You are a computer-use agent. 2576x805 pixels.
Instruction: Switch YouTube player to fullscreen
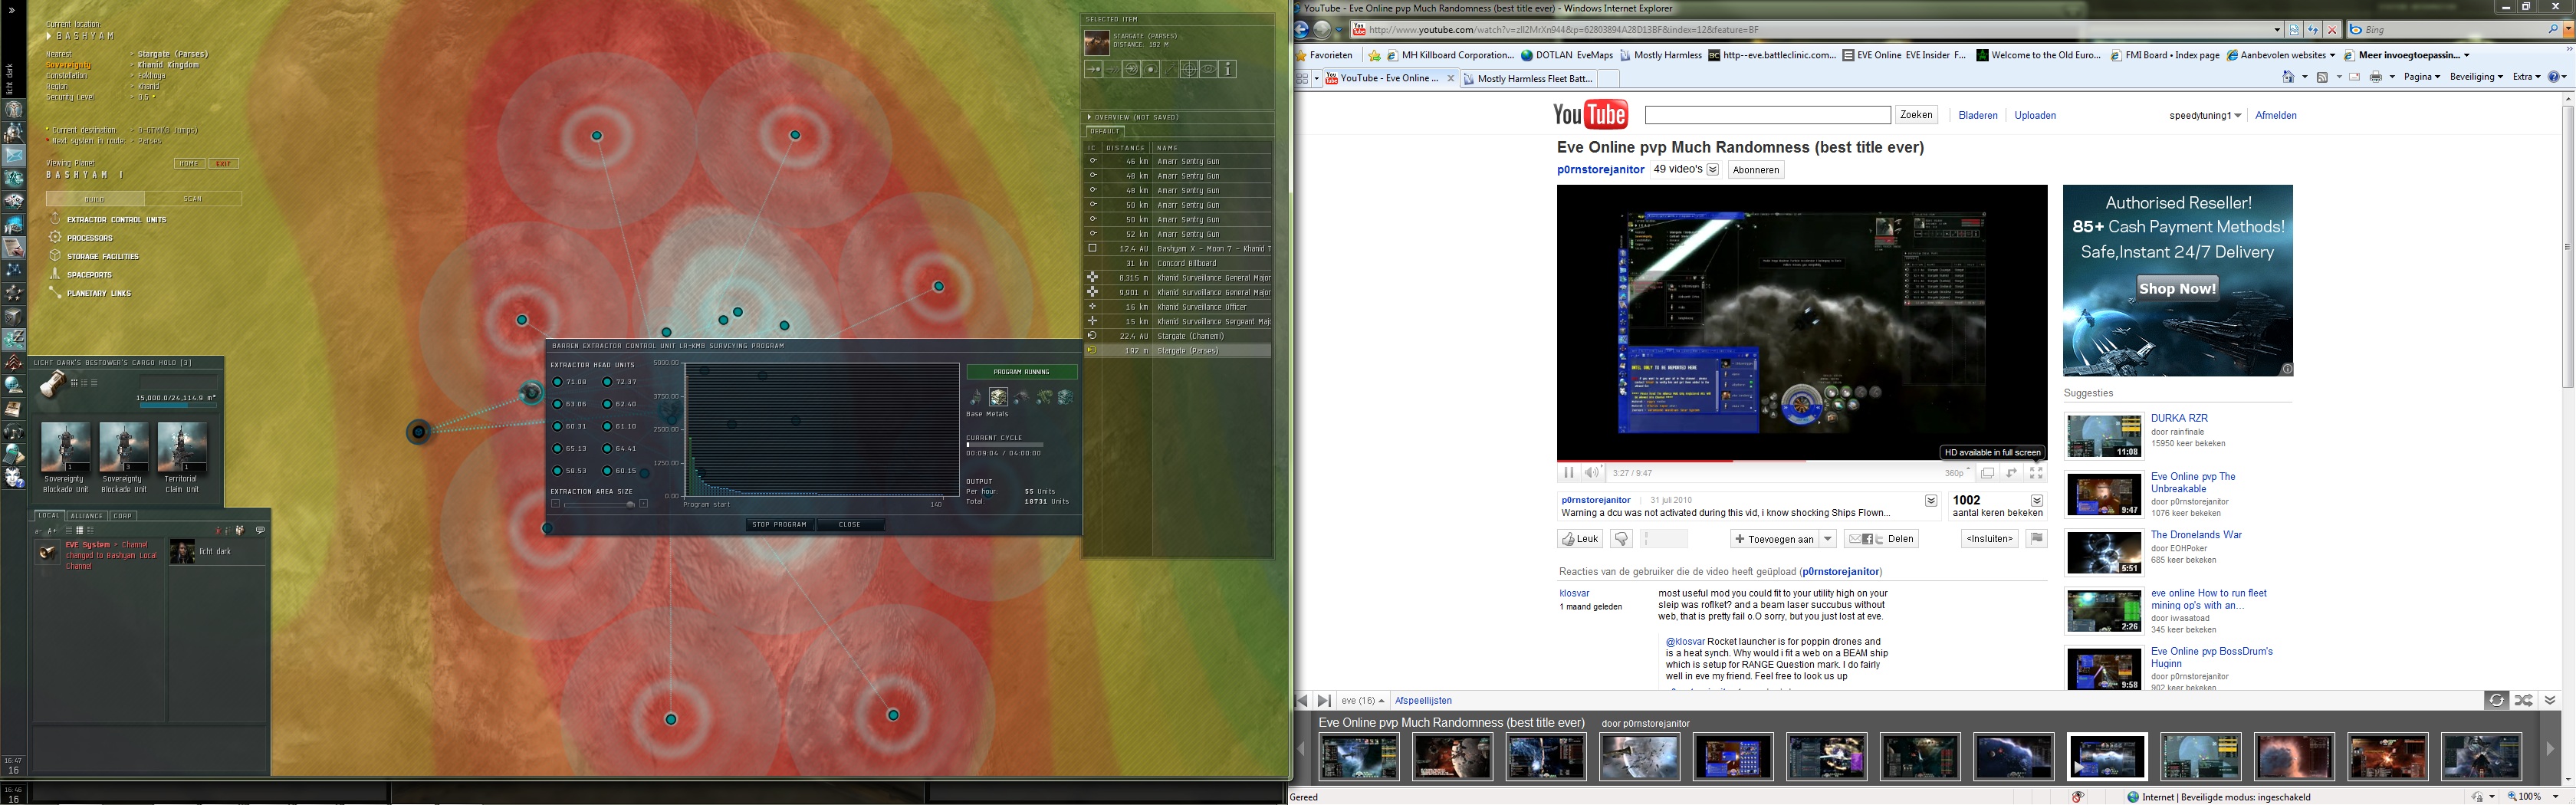[2036, 473]
